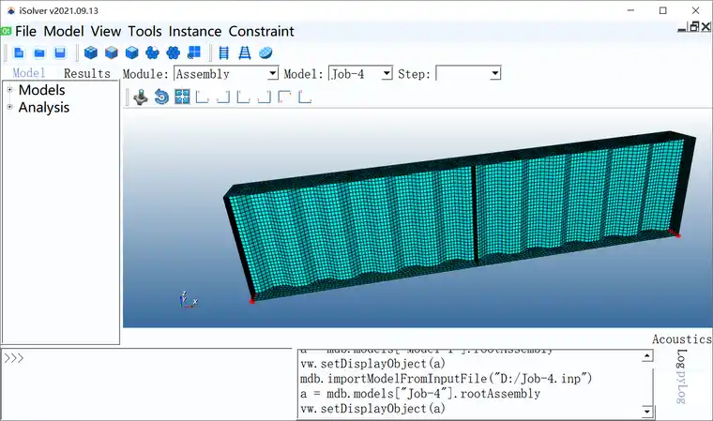Switch to the Results tab
This screenshot has height=421, width=713.
(86, 73)
